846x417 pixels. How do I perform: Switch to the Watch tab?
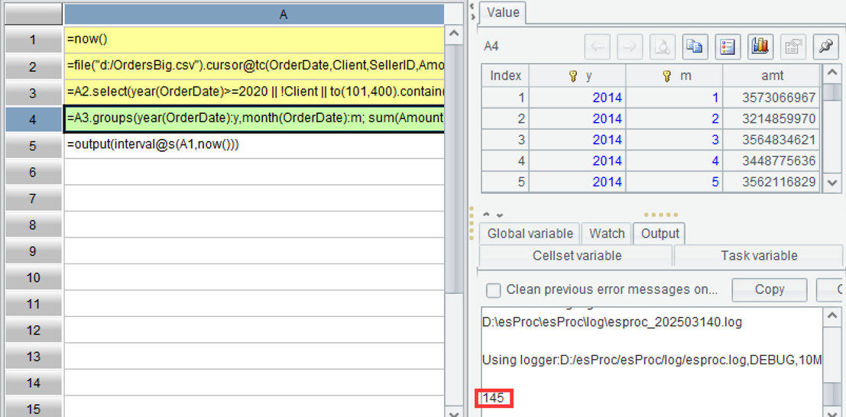tap(607, 234)
